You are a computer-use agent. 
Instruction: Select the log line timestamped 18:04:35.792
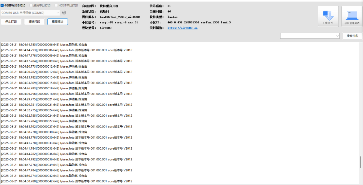point(66,126)
